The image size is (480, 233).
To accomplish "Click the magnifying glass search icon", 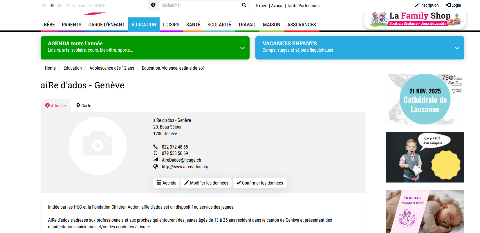I will [244, 5].
